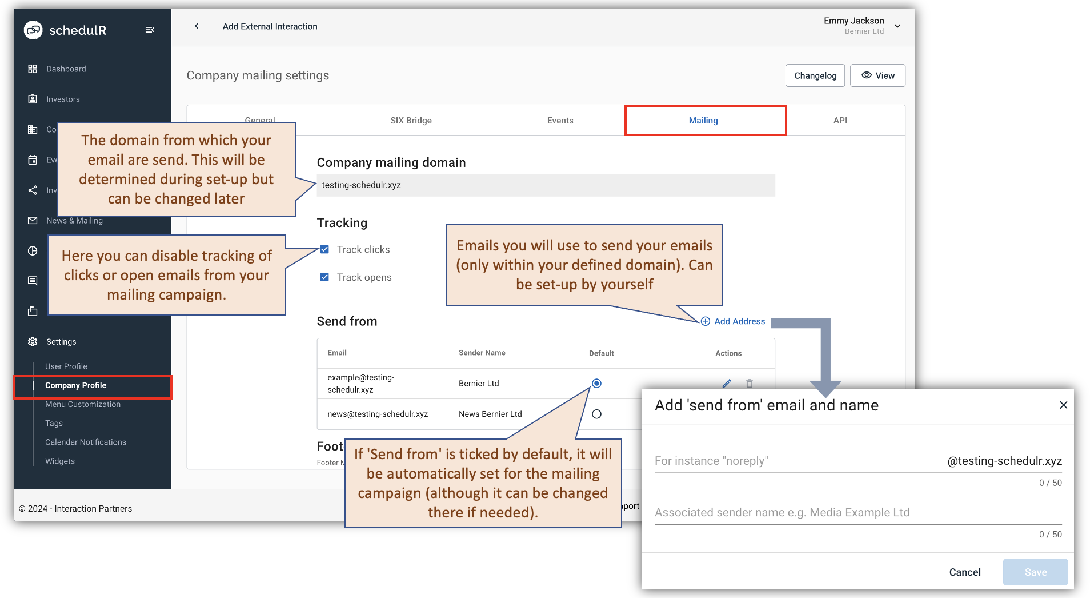Click the back arrow beside Add External Interaction
Screen dimensions: 1090x598
coord(196,26)
